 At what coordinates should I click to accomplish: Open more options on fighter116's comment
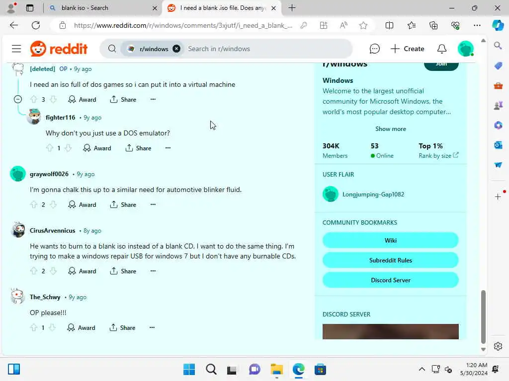coord(168,148)
